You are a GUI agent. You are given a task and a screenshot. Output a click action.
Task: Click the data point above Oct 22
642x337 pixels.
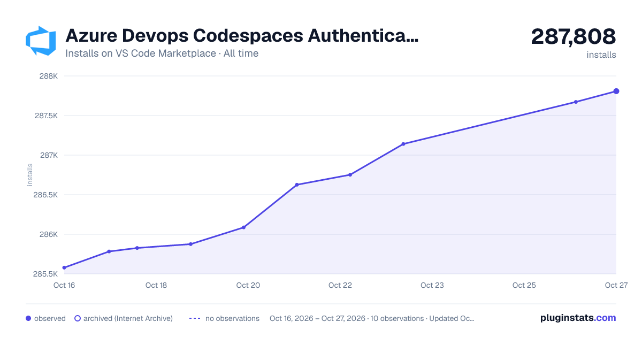(350, 174)
